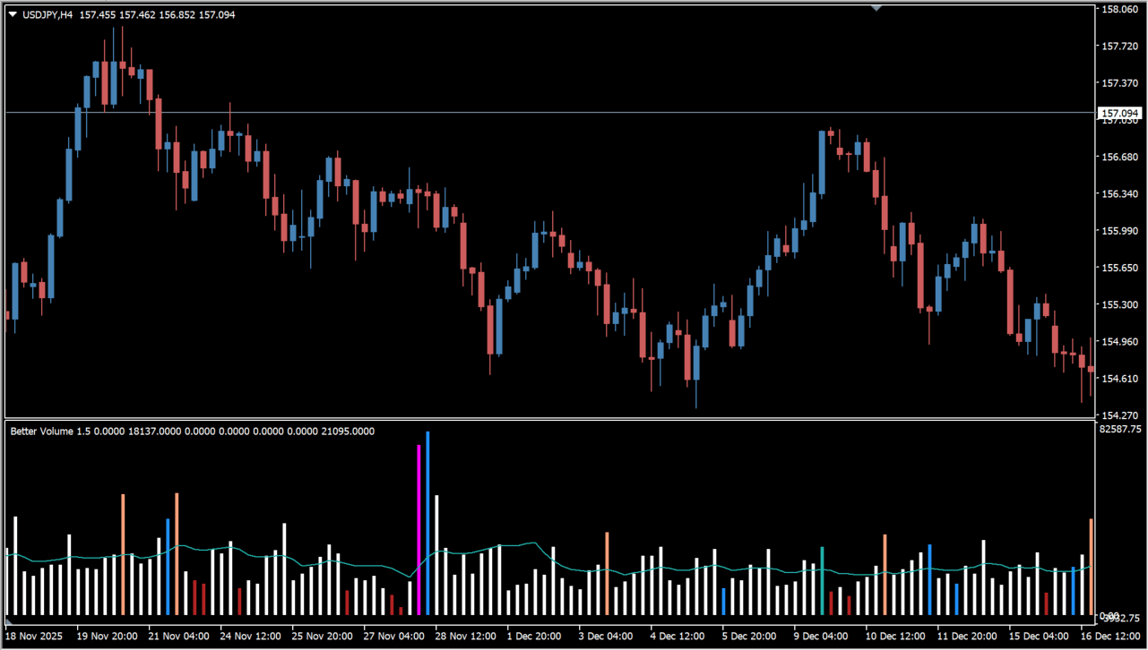This screenshot has width=1148, height=650.
Task: Click the small triangle at bottom-left corner
Action: click(9, 620)
